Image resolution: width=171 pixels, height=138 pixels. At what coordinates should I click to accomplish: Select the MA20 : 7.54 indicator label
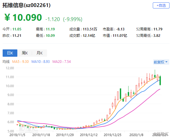tap(62, 62)
